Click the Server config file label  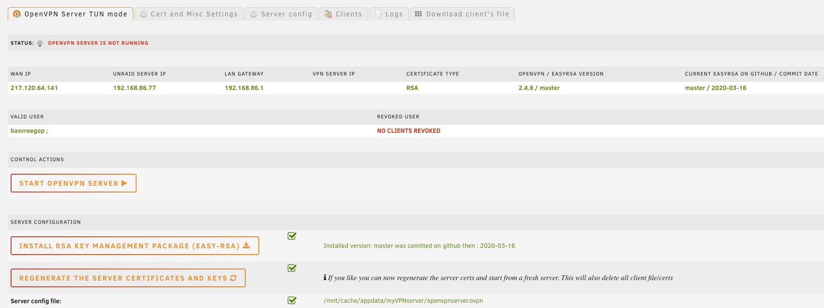coord(36,301)
